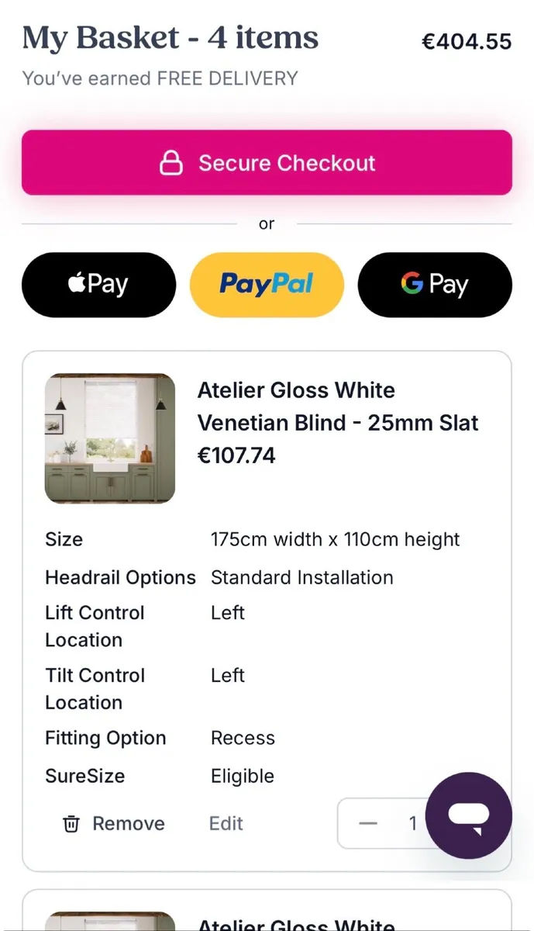Click the My Basket - 4 items heading

coord(171,38)
